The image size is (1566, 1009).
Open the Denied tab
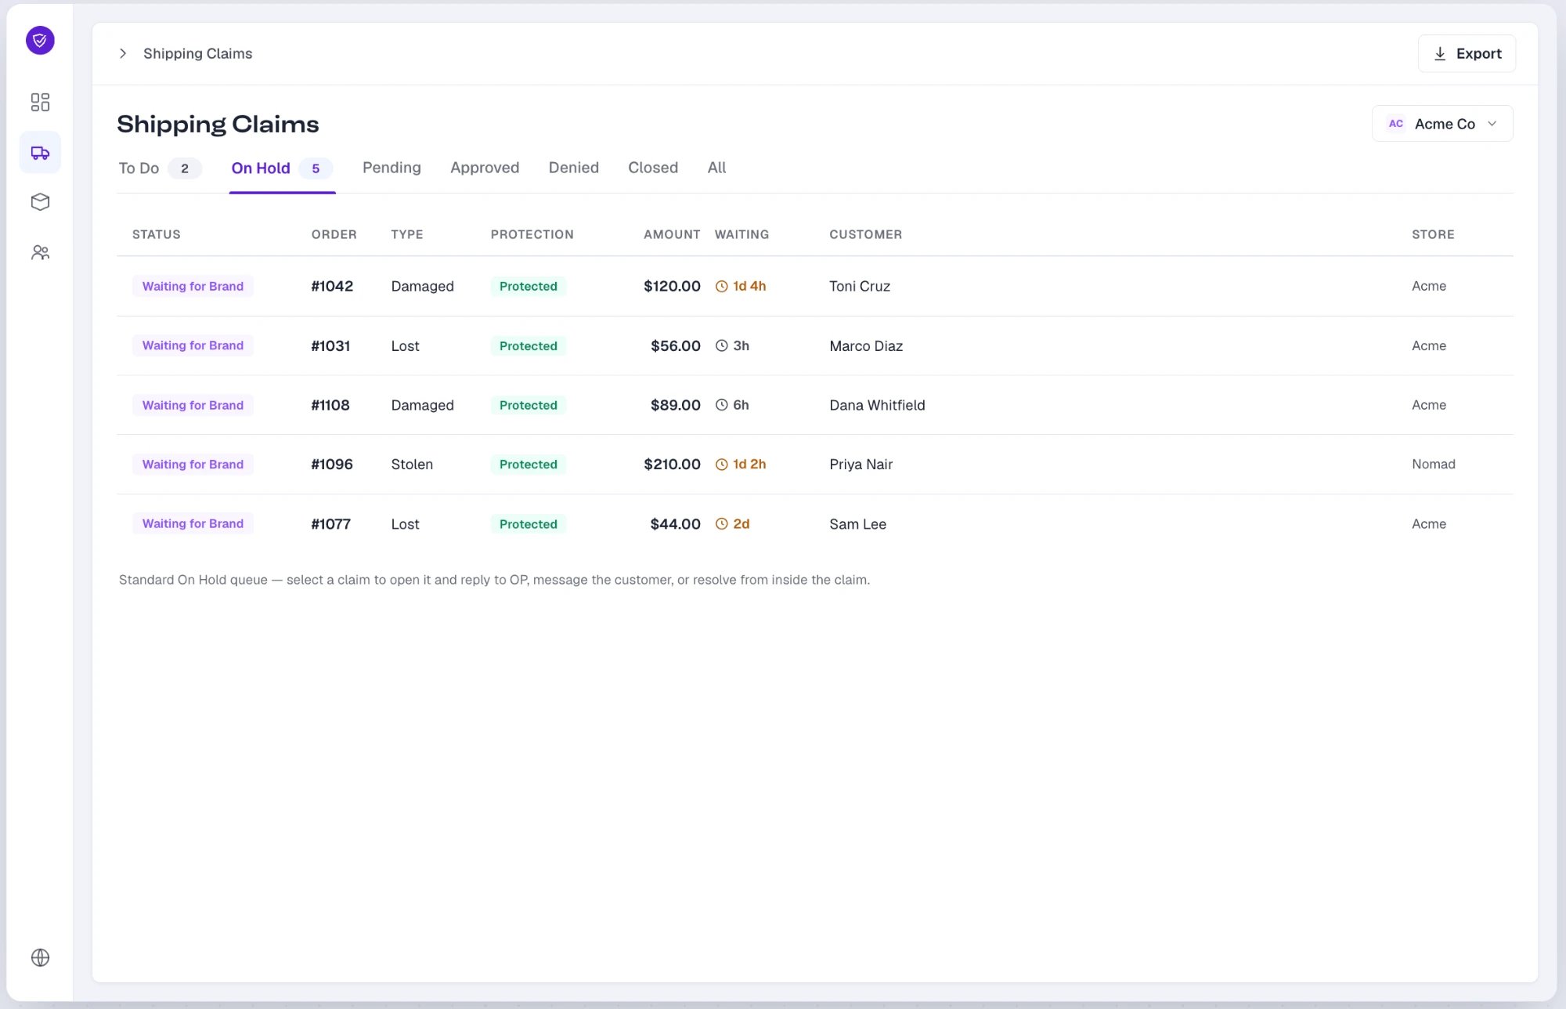pos(574,168)
